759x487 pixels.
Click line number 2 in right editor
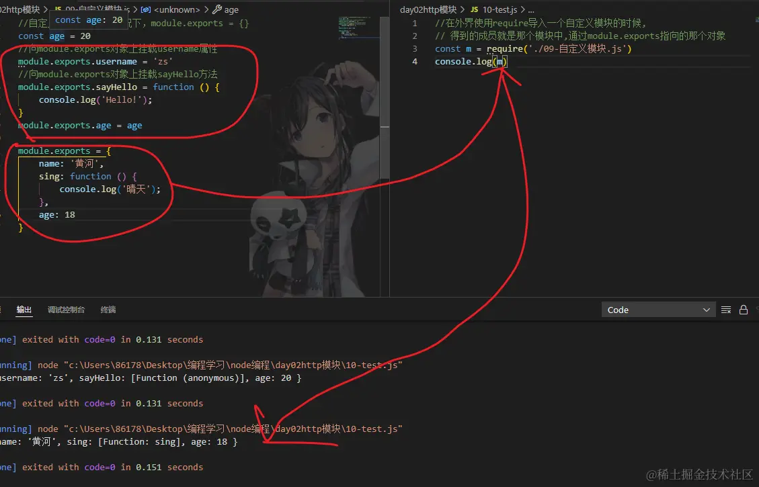click(415, 36)
